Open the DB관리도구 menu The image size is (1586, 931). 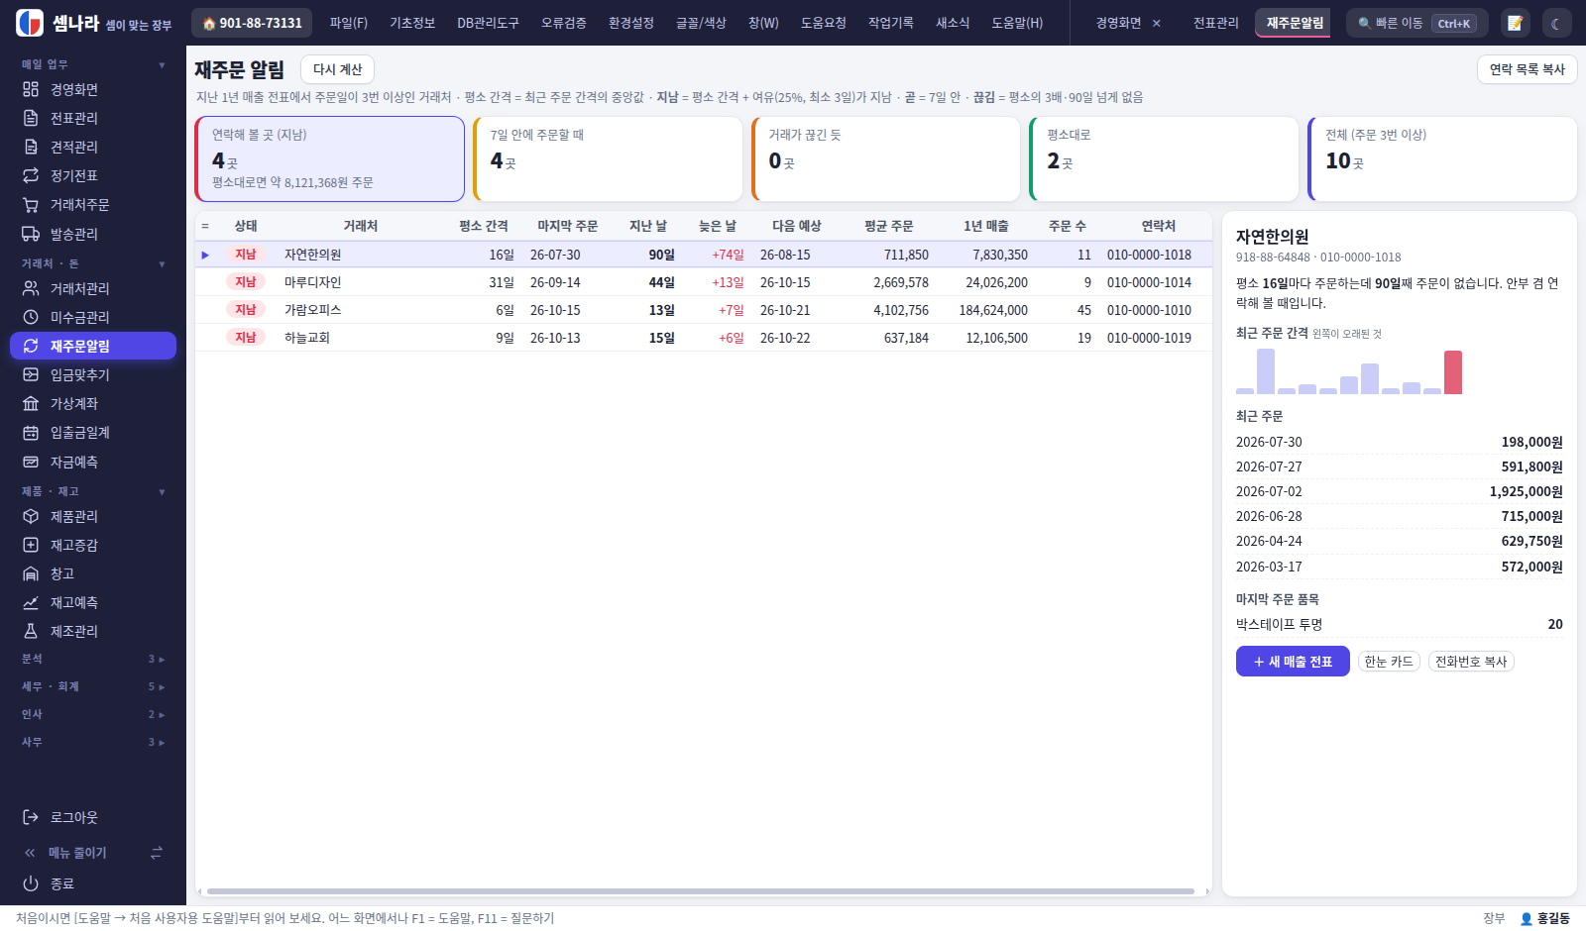click(488, 23)
